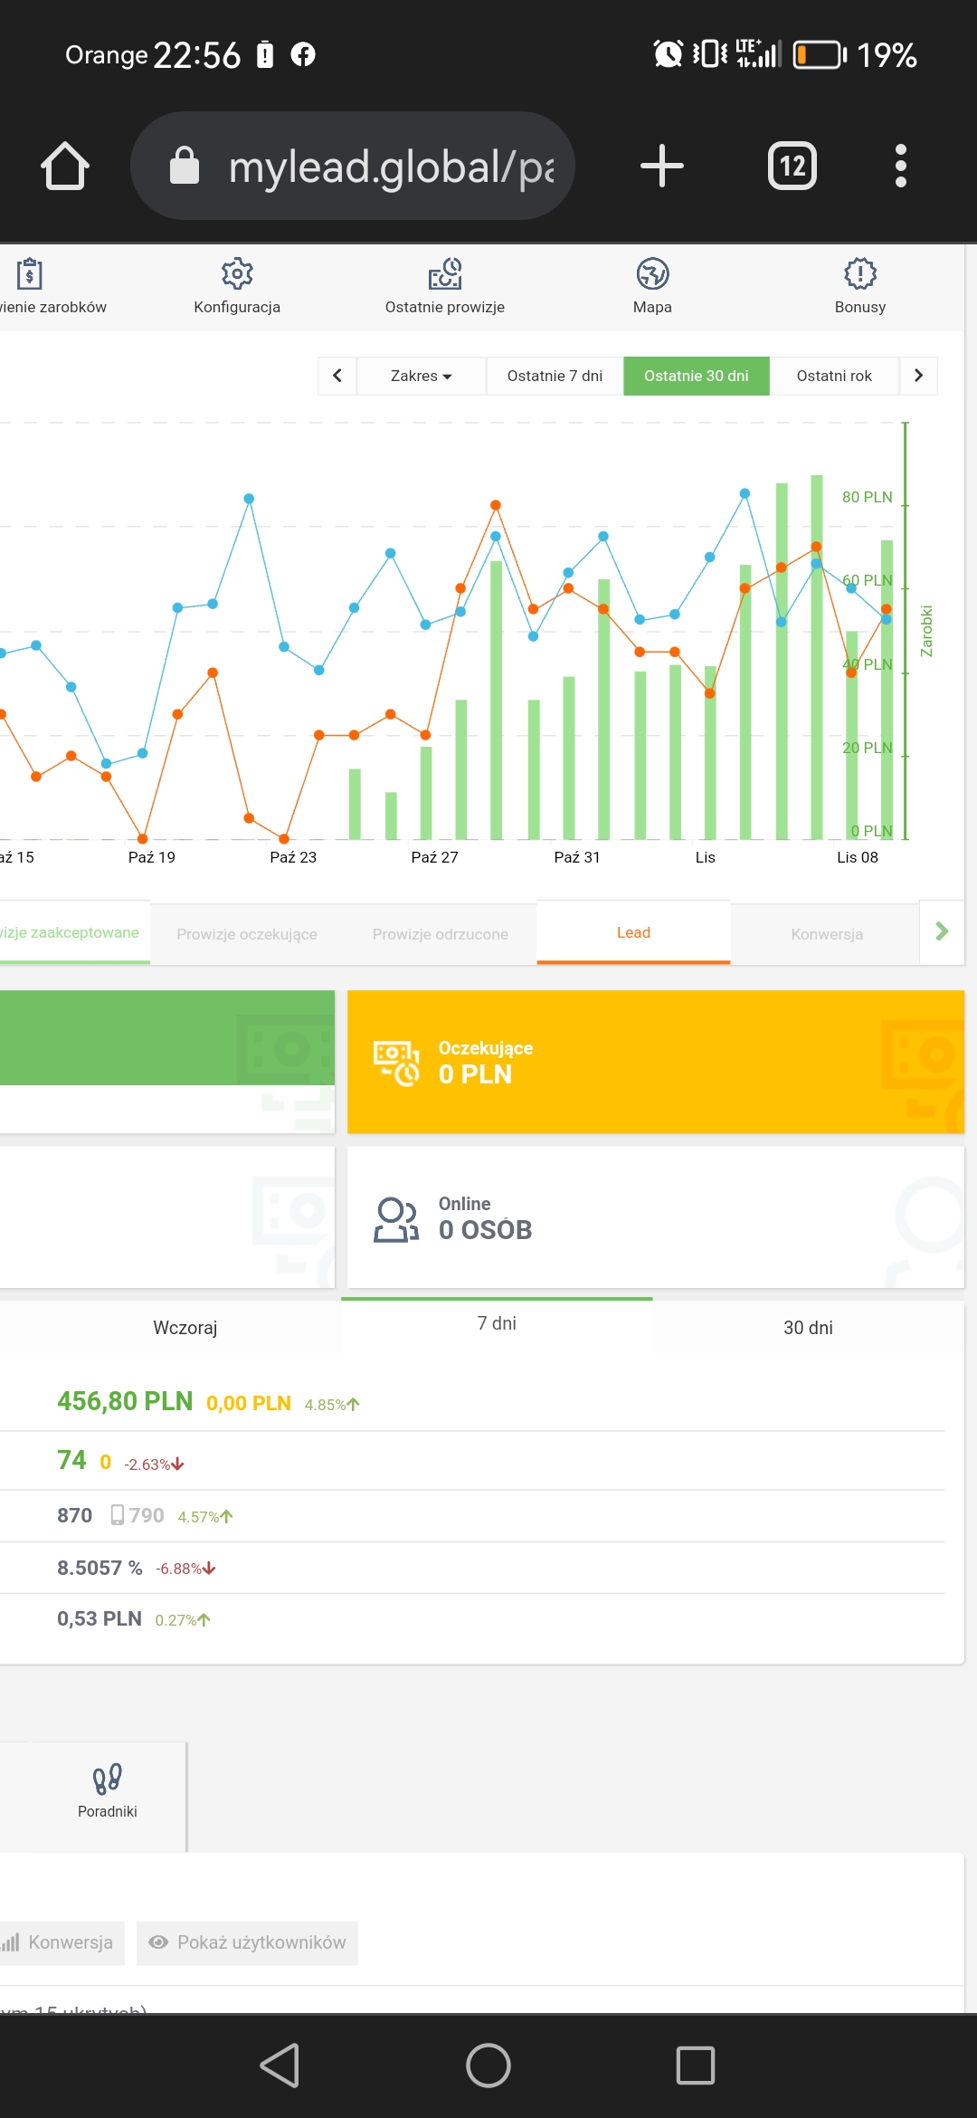
Task: Open the Poradniki footsteps icon
Action: coord(107,1779)
